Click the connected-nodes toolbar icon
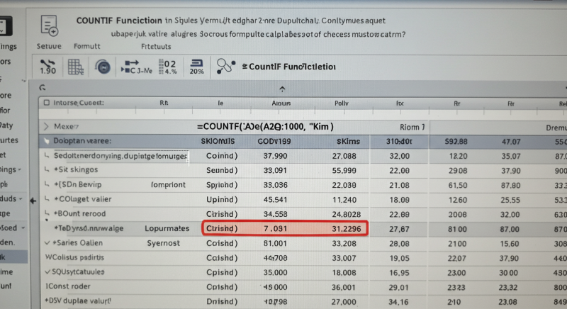567x309 pixels. 225,67
